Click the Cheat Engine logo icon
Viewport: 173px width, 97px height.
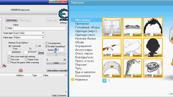63,15
